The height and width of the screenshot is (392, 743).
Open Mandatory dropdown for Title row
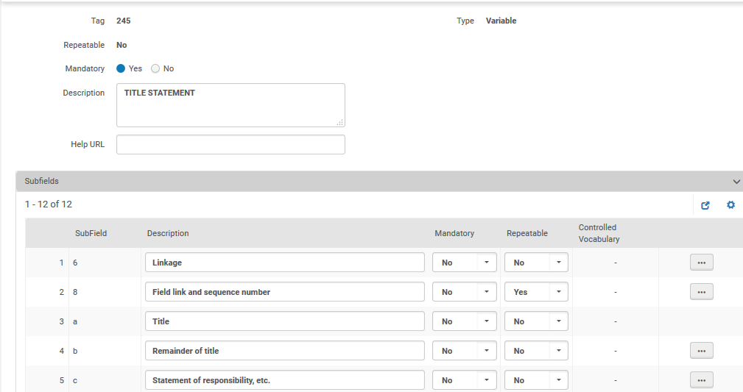click(464, 321)
